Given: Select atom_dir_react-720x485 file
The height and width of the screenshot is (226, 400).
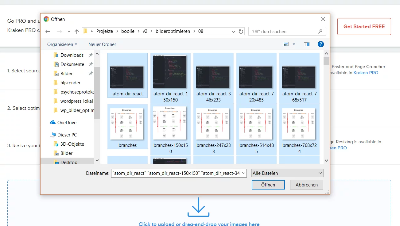Looking at the screenshot, I should [x=256, y=79].
